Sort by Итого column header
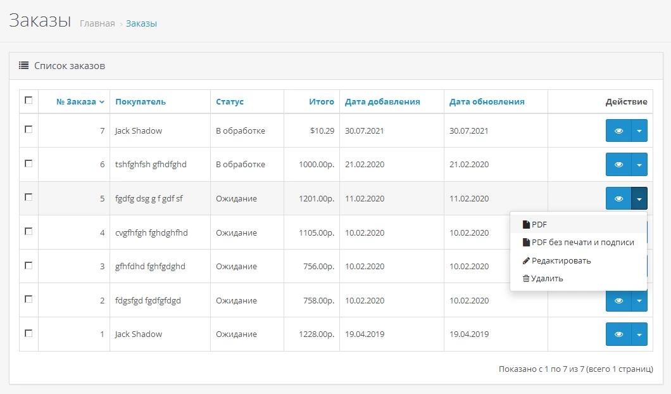 322,102
